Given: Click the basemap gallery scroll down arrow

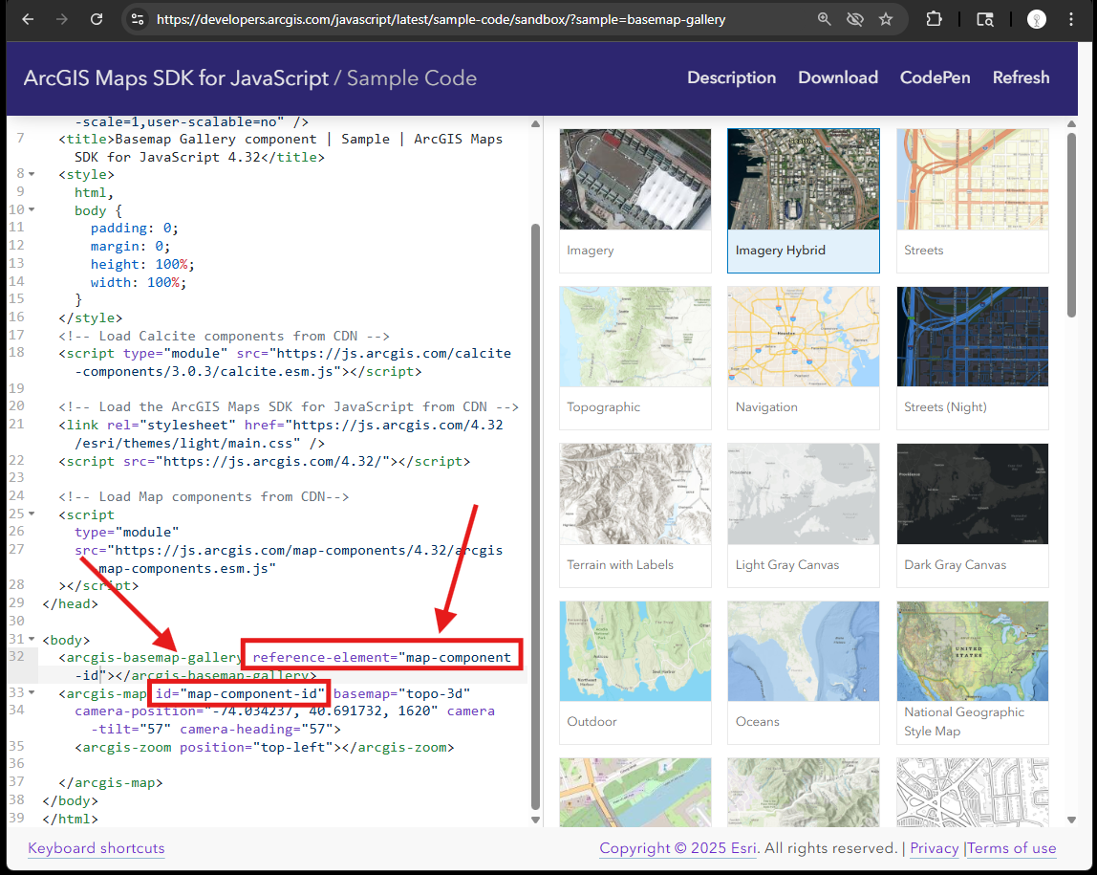Looking at the screenshot, I should [1071, 820].
